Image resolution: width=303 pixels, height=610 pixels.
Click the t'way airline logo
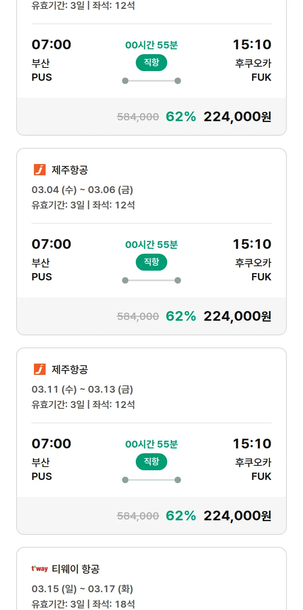pos(40,569)
